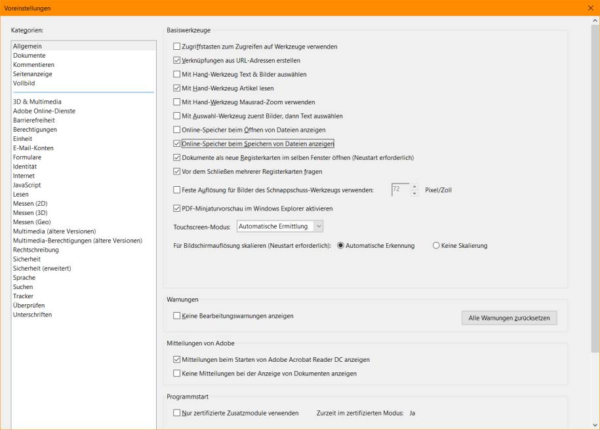
Task: Enable "Zugriffstasten zum Zugreifen auf Werkzeuge verwenden"
Action: pyautogui.click(x=176, y=47)
